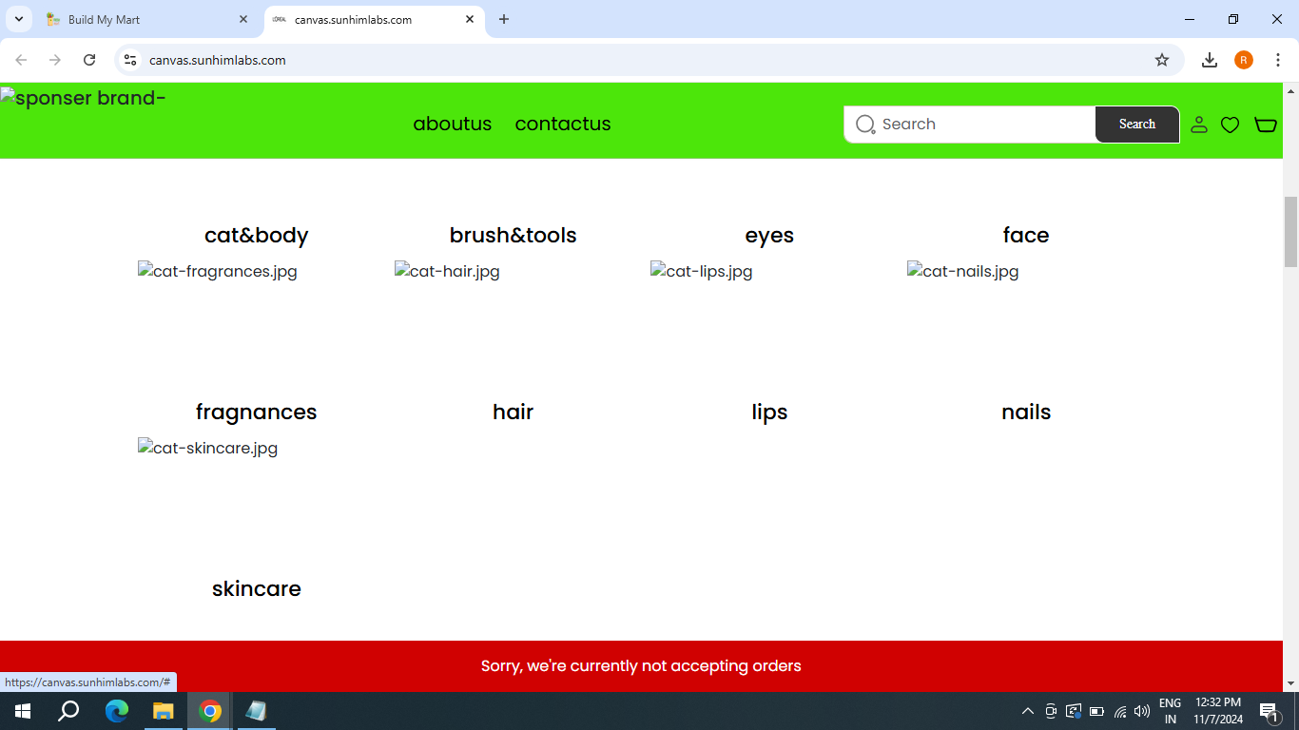Switch input language ENG IN
The image size is (1299, 730).
tap(1171, 711)
